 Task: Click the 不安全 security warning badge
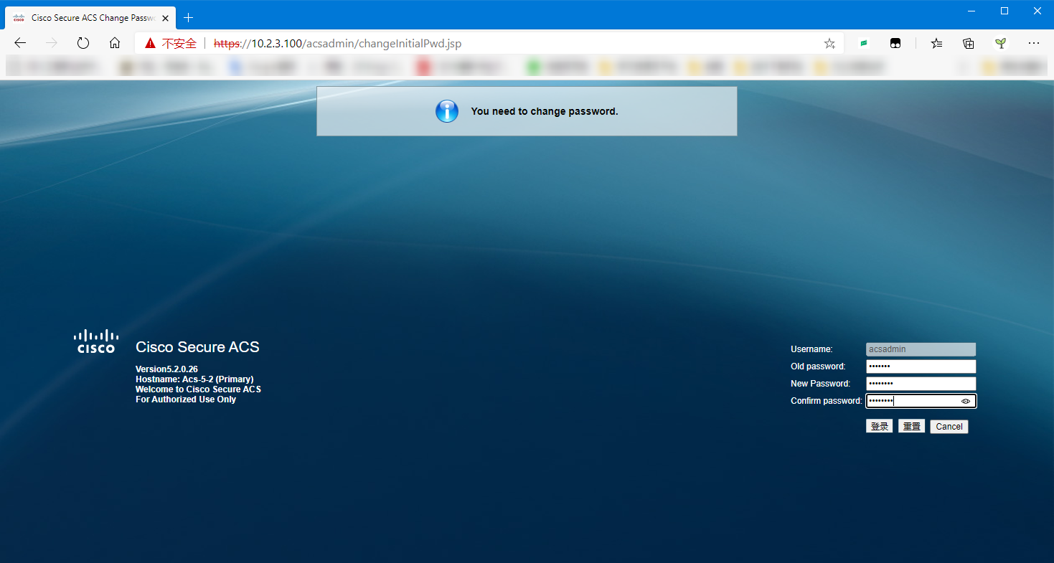click(x=171, y=43)
